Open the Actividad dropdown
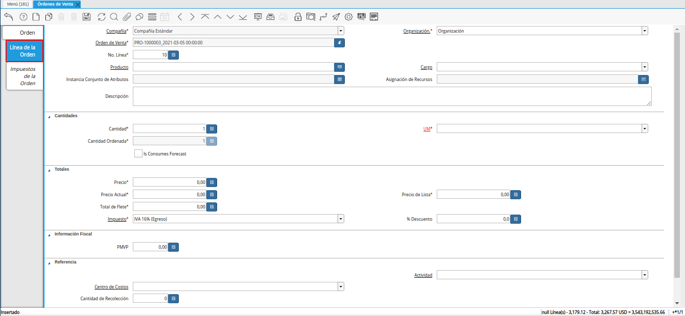 tap(645, 275)
